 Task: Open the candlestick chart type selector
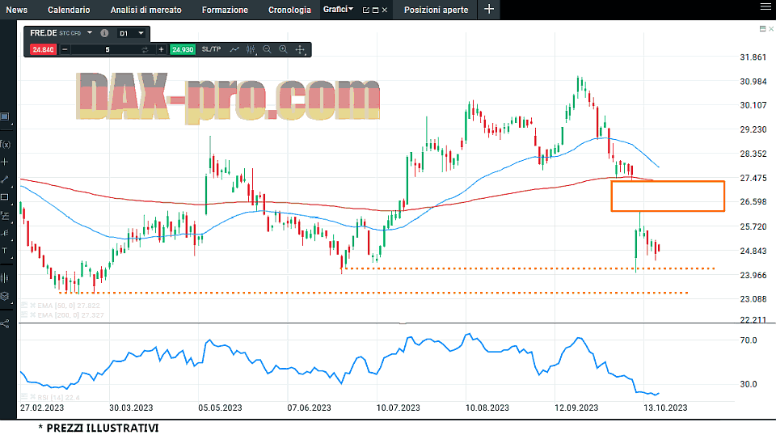coord(251,49)
